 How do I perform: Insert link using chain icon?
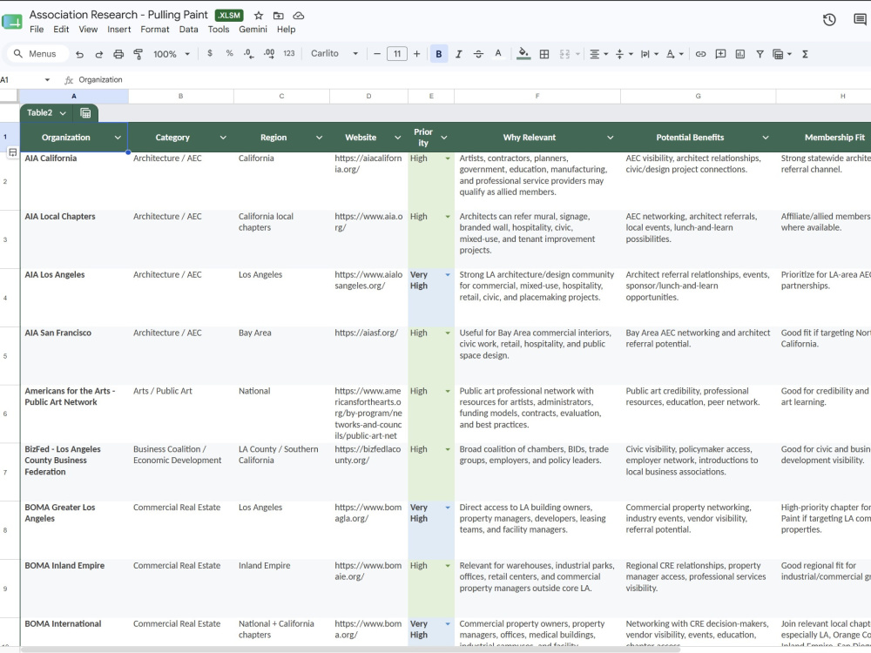(700, 54)
